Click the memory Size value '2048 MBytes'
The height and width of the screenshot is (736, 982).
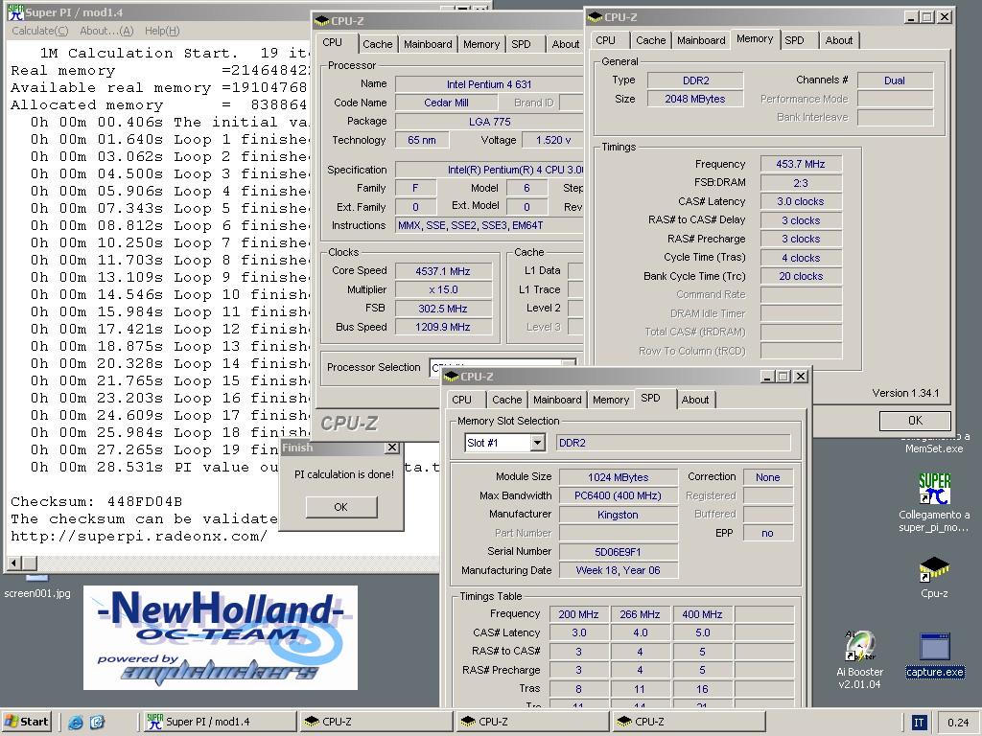(695, 99)
